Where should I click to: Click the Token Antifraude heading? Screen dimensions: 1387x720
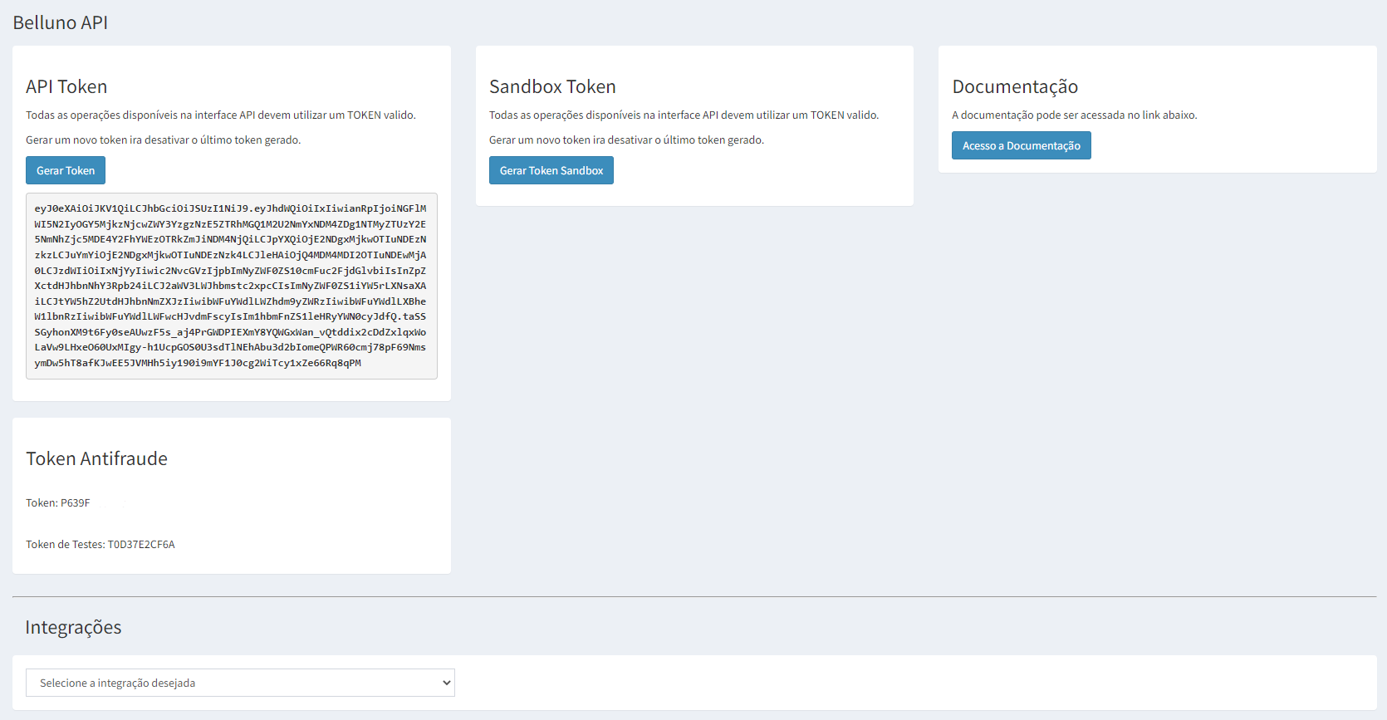(x=96, y=458)
